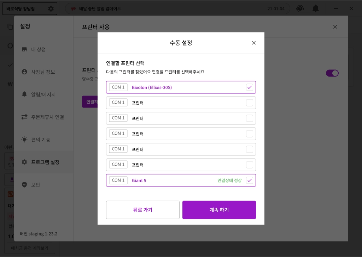Image resolution: width=362 pixels, height=257 pixels.
Task: Open the notification bell in title bar
Action: tap(315, 8)
